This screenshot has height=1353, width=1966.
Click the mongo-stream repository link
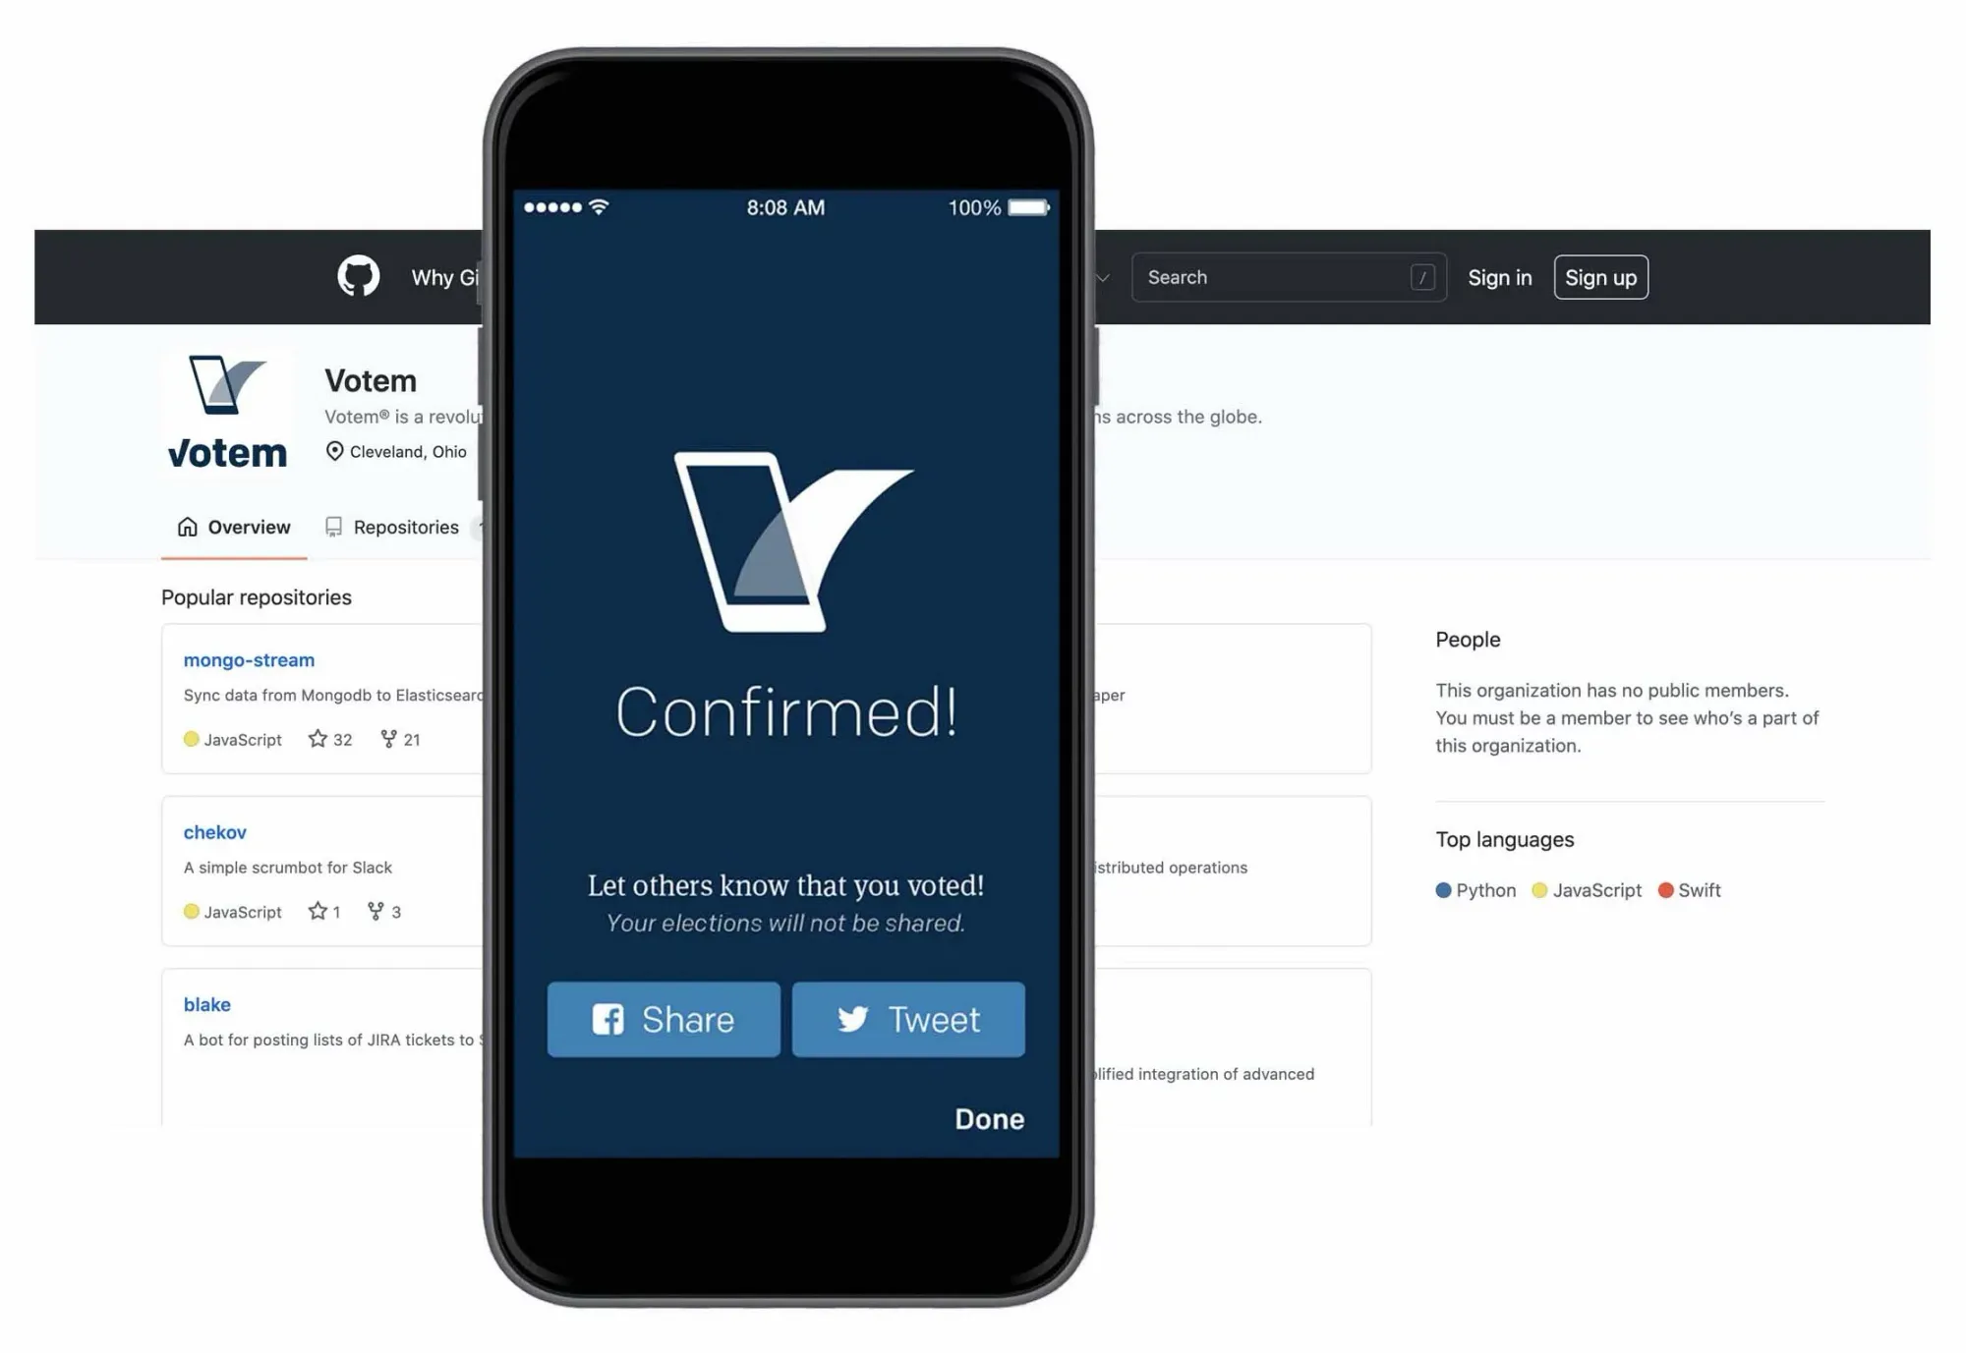coord(248,658)
